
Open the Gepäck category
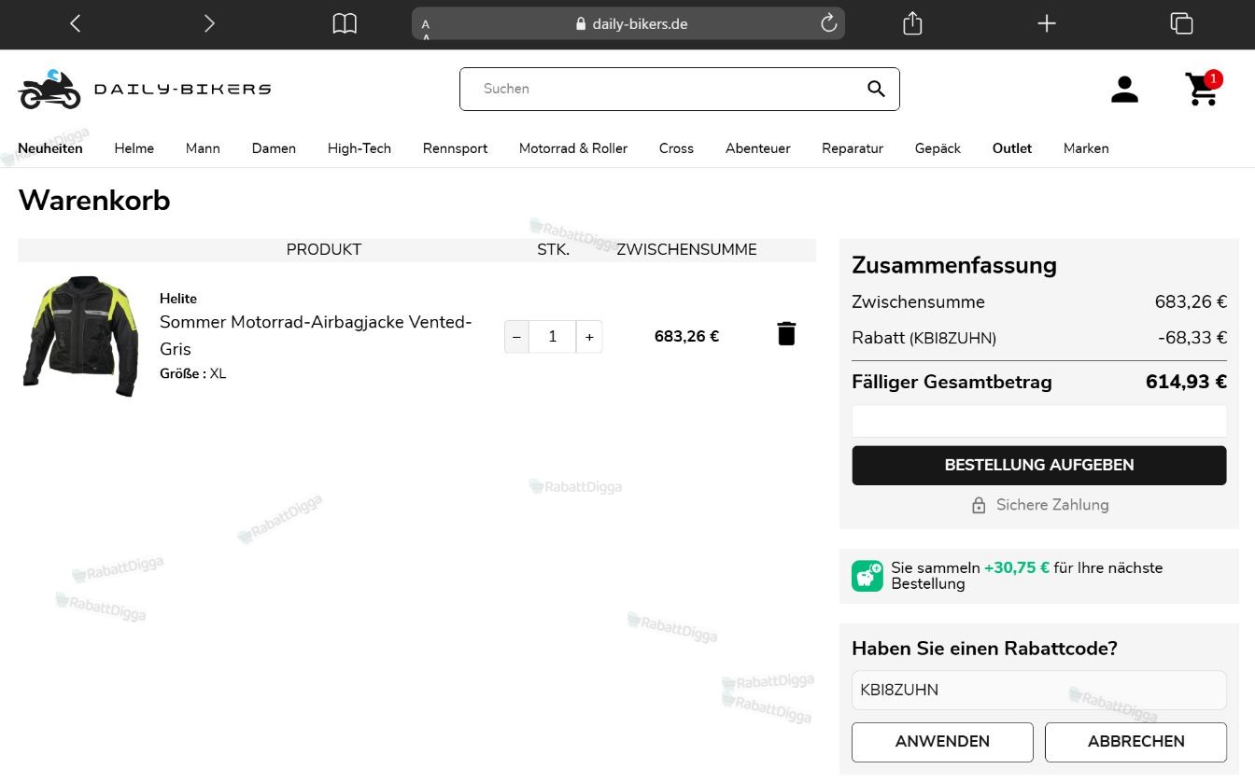click(938, 148)
